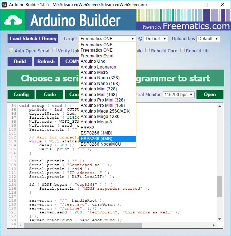Select Arduino Nano (328) option
This screenshot has width=231, height=236.
(108, 78)
